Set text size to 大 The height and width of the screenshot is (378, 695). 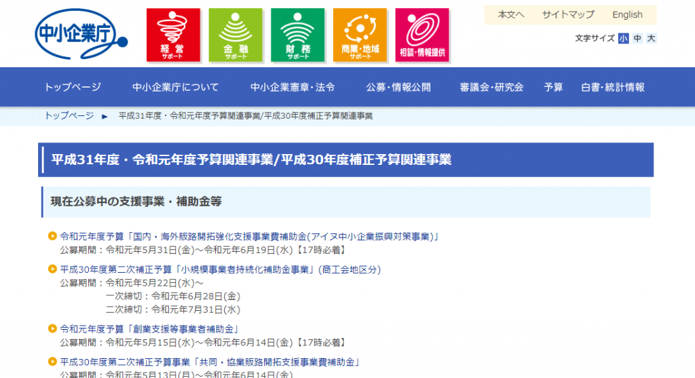651,39
